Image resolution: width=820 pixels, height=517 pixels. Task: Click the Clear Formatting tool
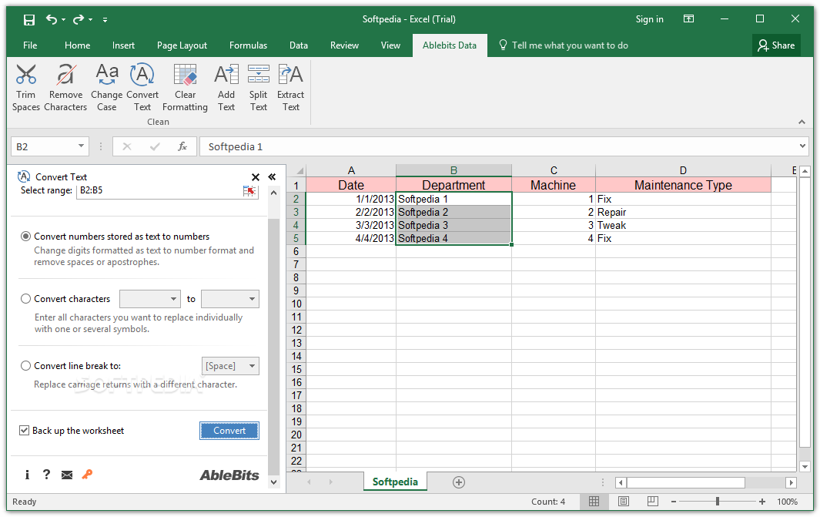(185, 87)
